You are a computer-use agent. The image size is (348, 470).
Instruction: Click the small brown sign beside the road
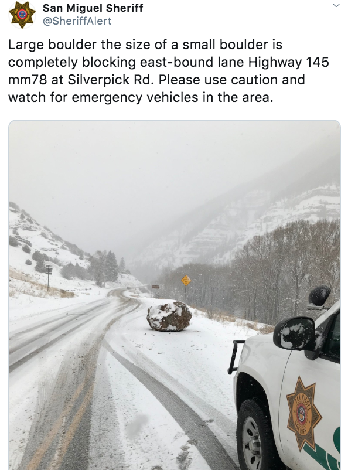coord(155,287)
